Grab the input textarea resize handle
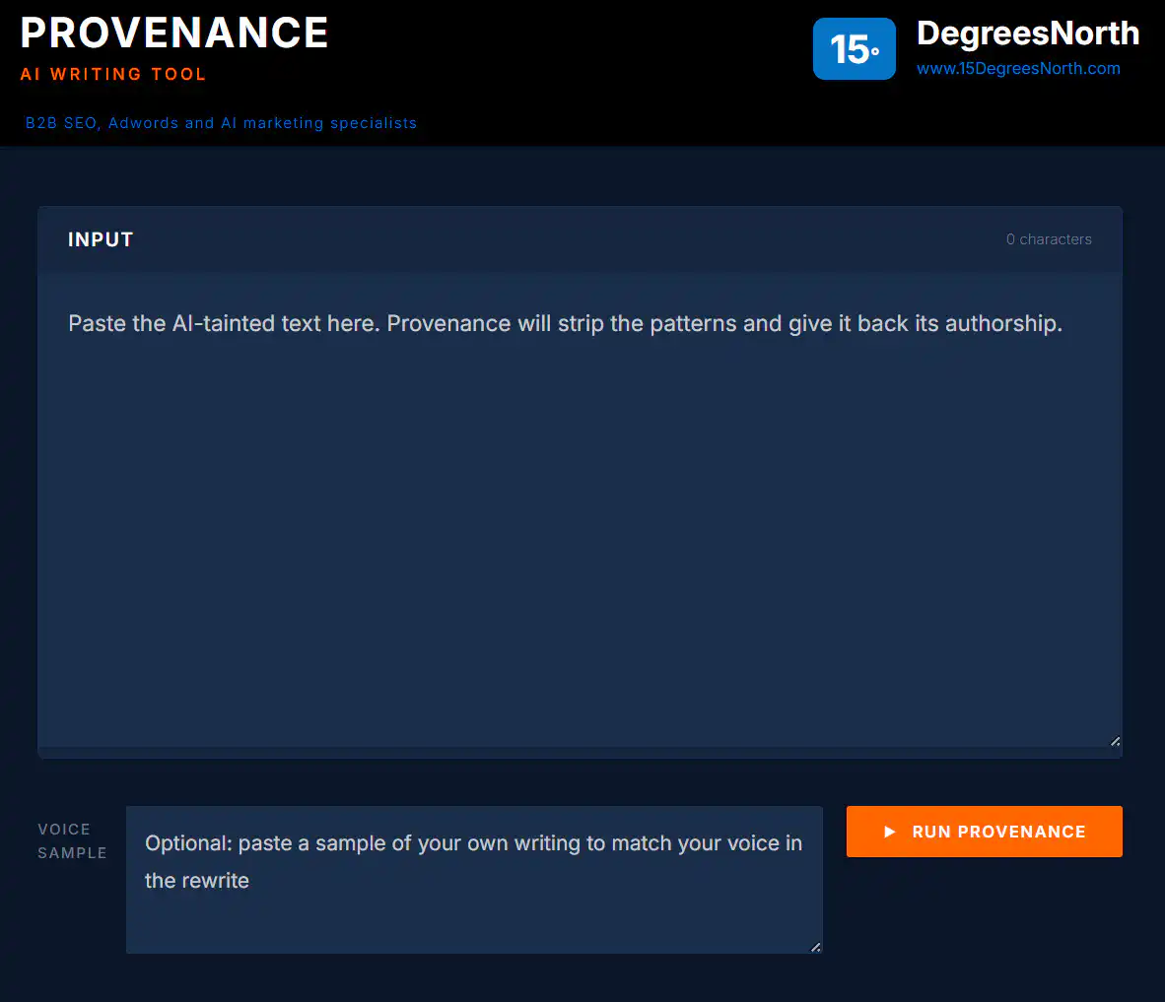 (x=1115, y=741)
